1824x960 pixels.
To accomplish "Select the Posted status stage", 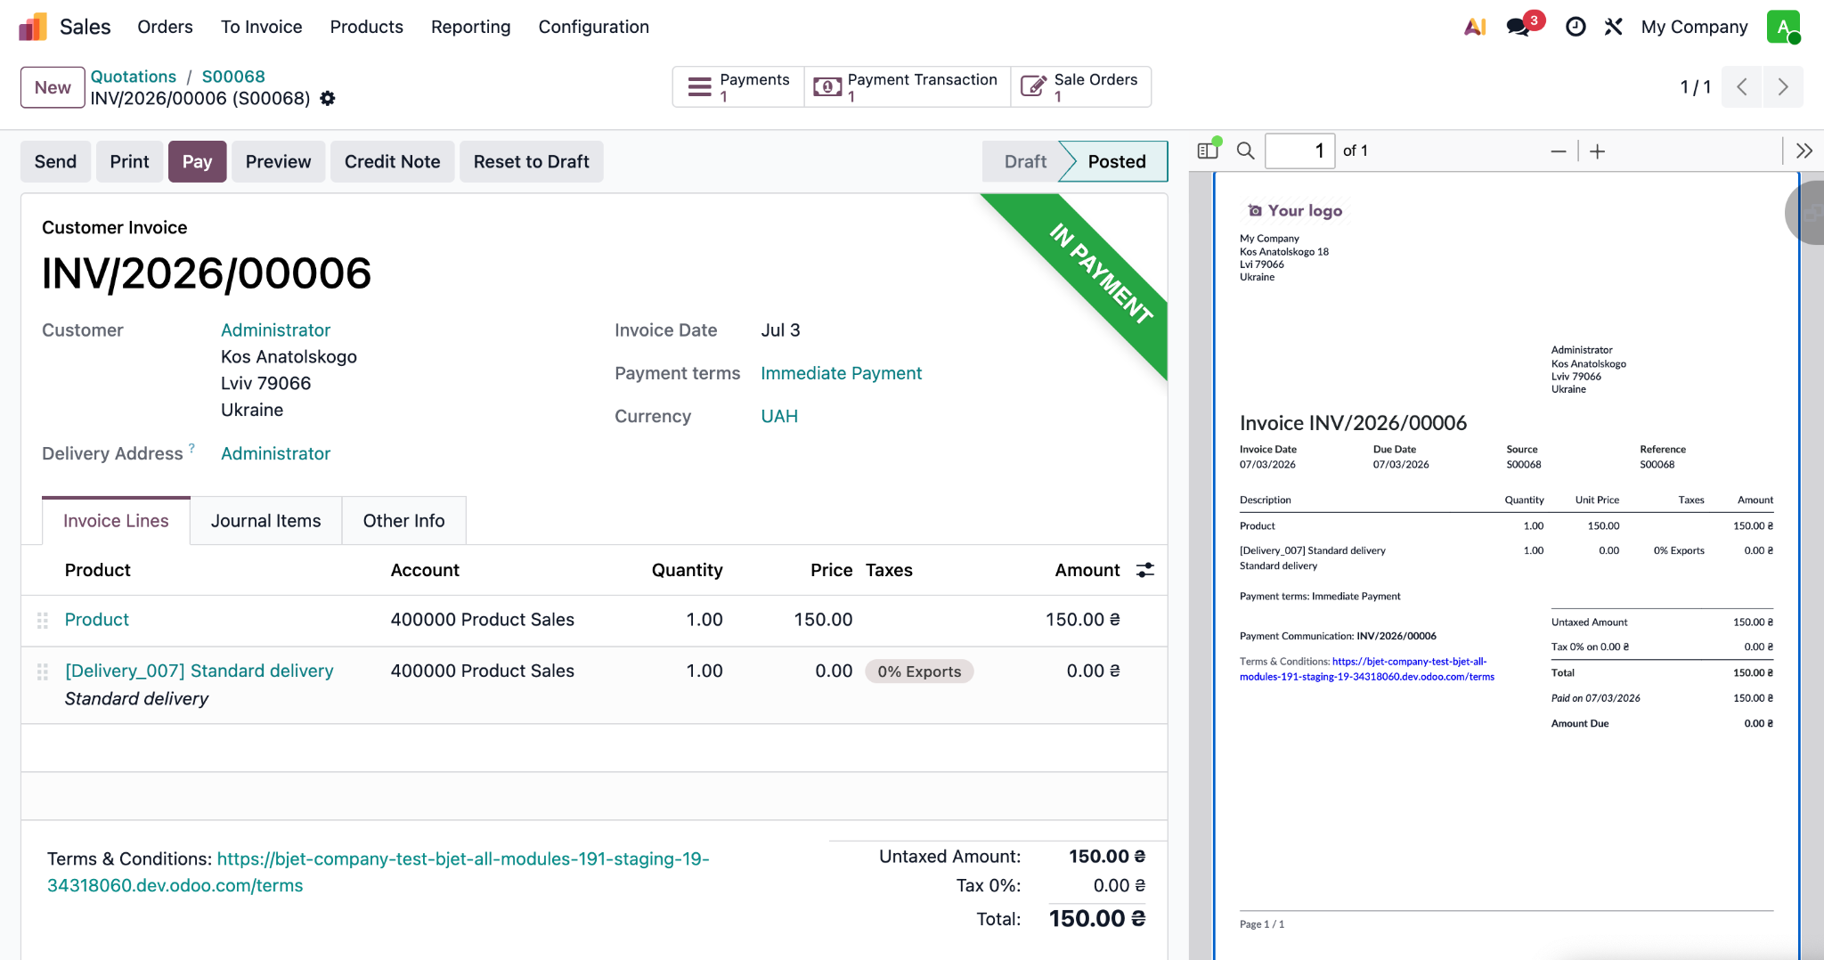I will point(1117,161).
